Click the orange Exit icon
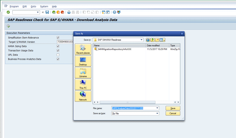The width and height of the screenshot is (236, 138). pyautogui.click(x=58, y=12)
